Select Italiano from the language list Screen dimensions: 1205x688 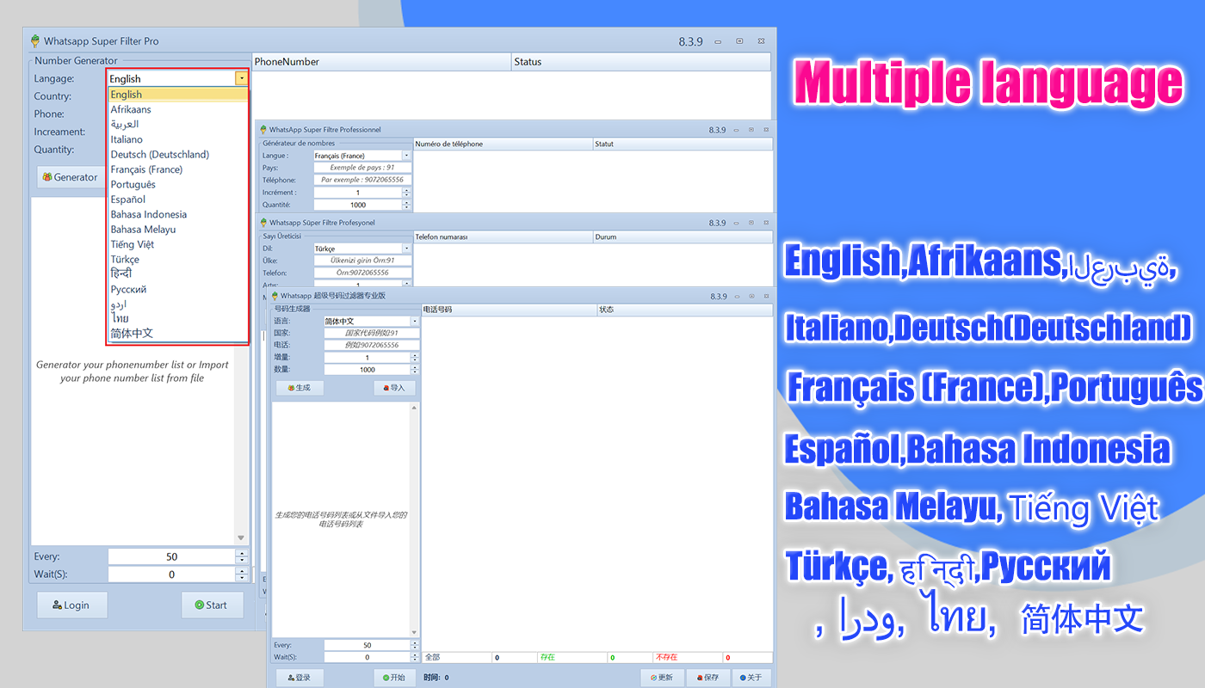click(178, 139)
